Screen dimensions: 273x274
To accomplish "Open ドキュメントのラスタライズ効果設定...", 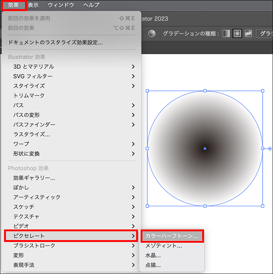I will click(55, 42).
